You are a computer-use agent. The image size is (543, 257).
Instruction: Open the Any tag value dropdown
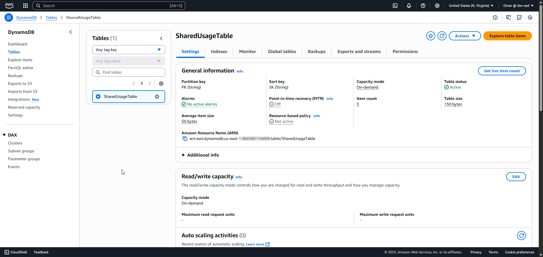pyautogui.click(x=129, y=61)
